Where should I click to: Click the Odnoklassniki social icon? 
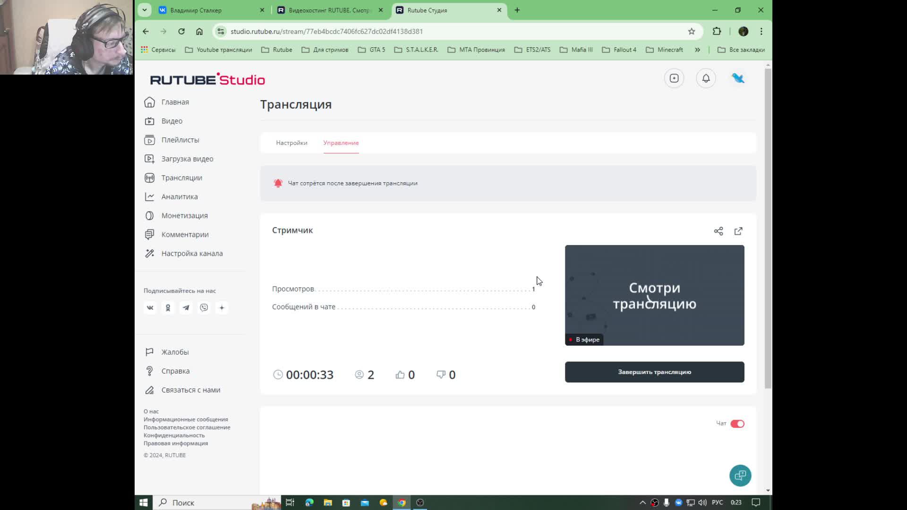point(168,307)
